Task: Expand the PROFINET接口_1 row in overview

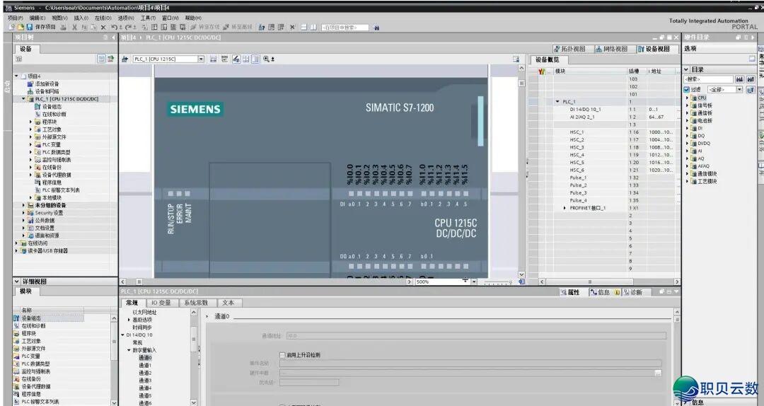Action: click(565, 208)
